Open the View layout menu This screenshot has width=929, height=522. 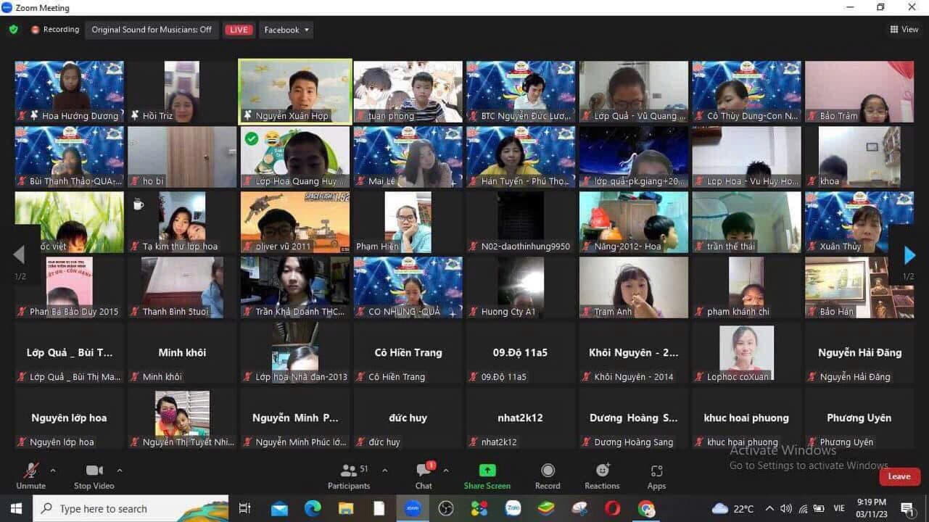(904, 30)
